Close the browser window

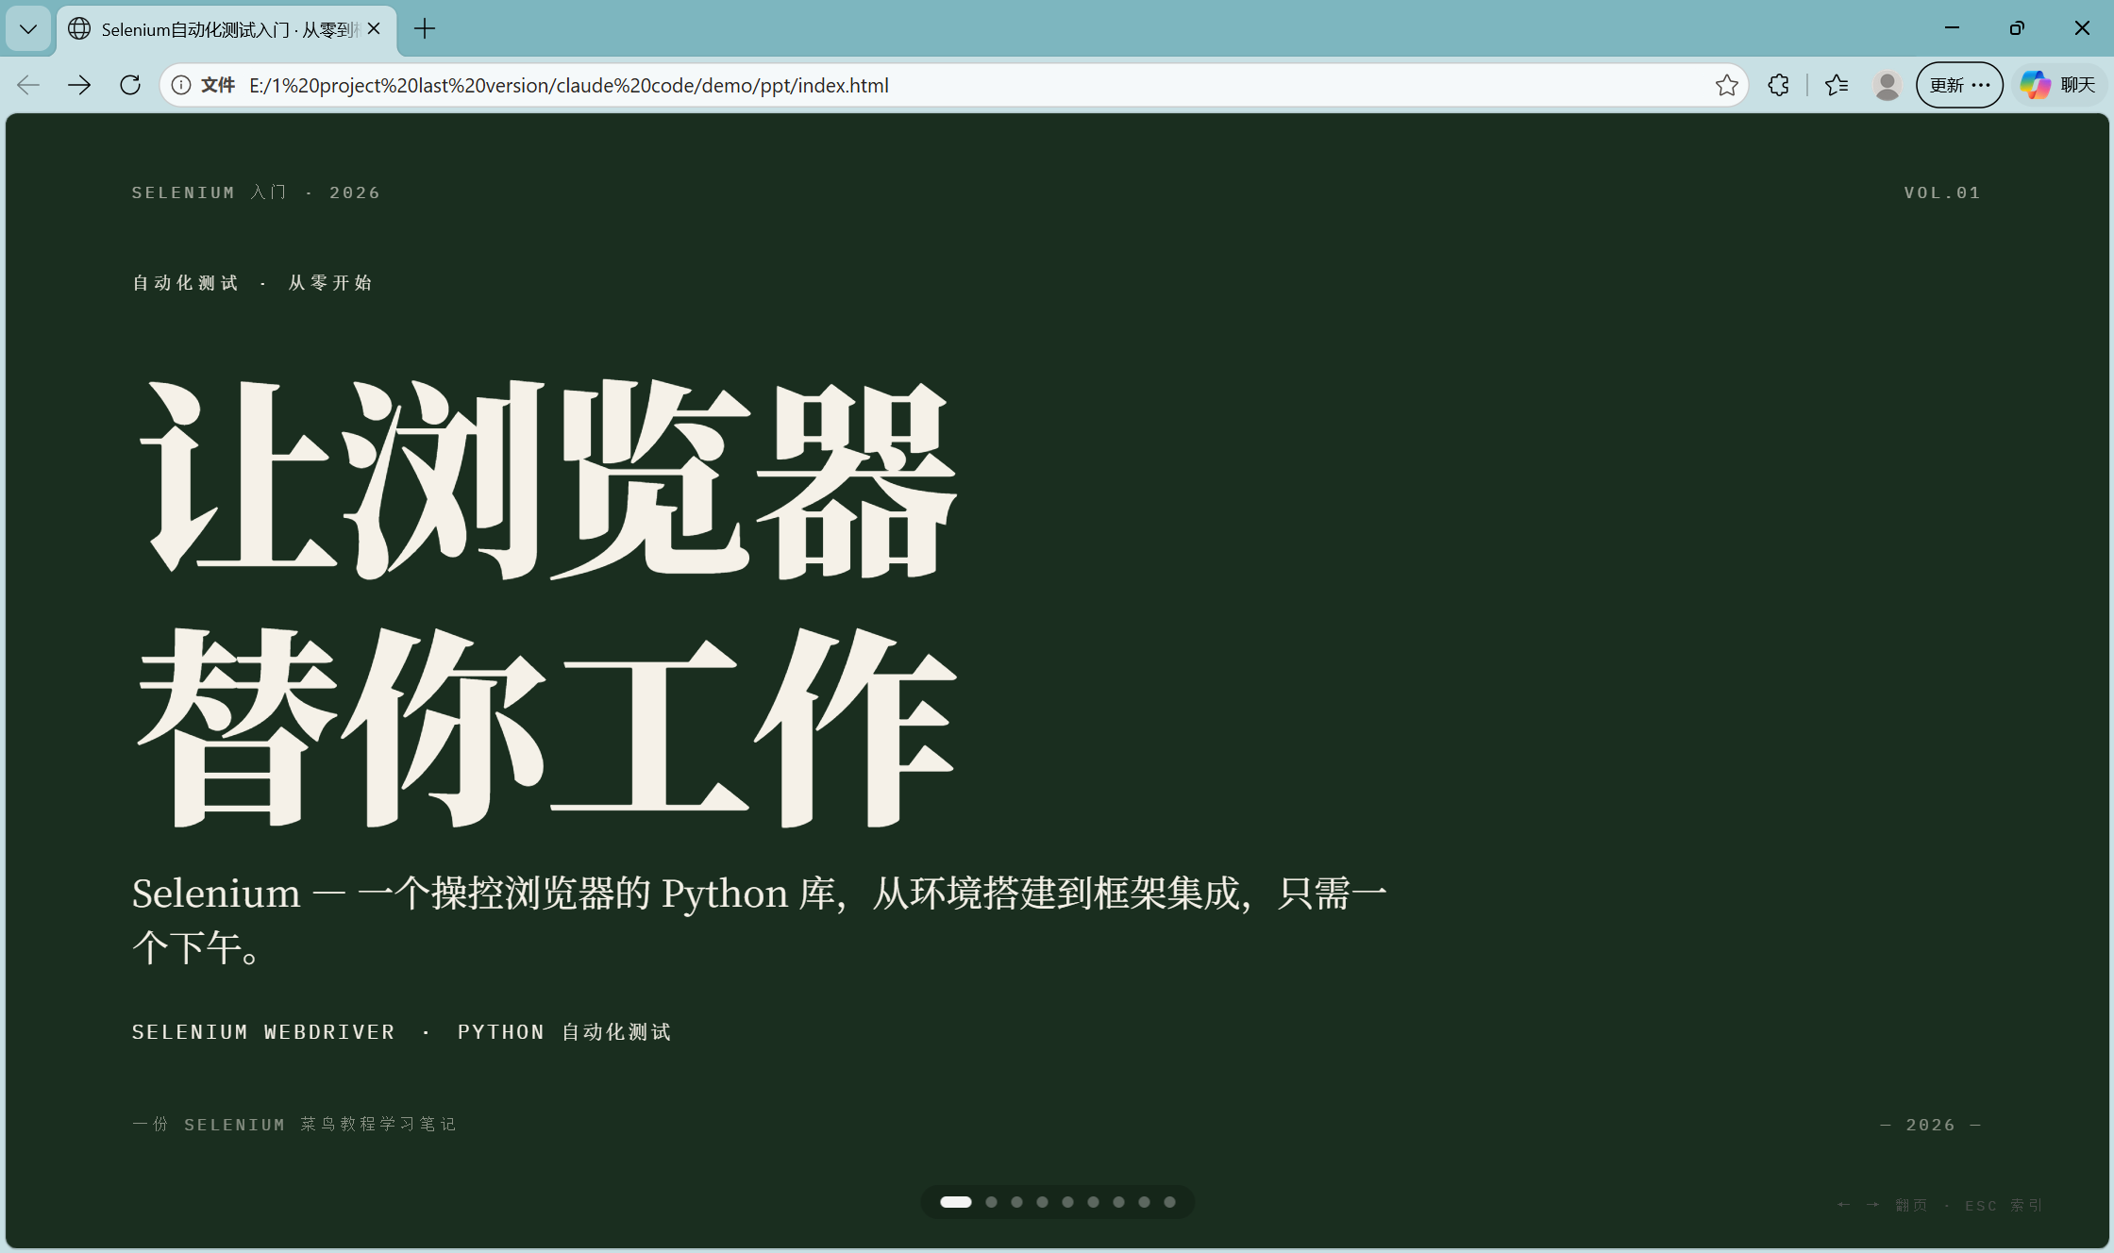point(2082,28)
